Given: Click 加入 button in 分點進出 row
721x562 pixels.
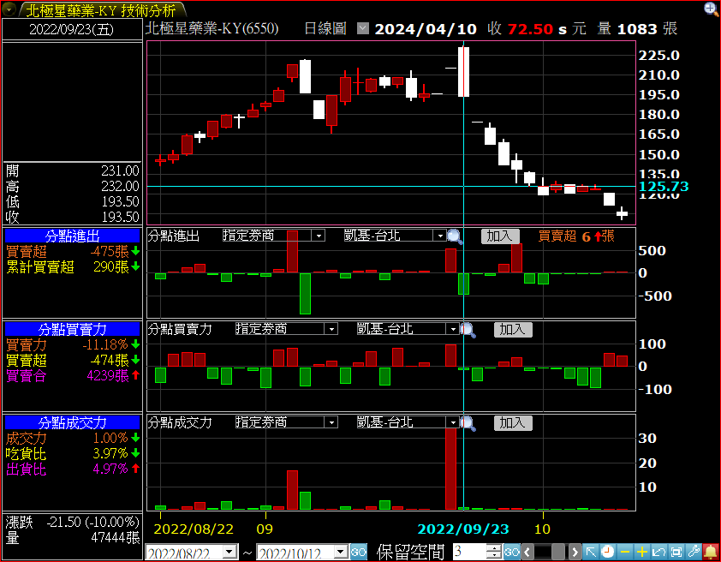Looking at the screenshot, I should (x=500, y=236).
